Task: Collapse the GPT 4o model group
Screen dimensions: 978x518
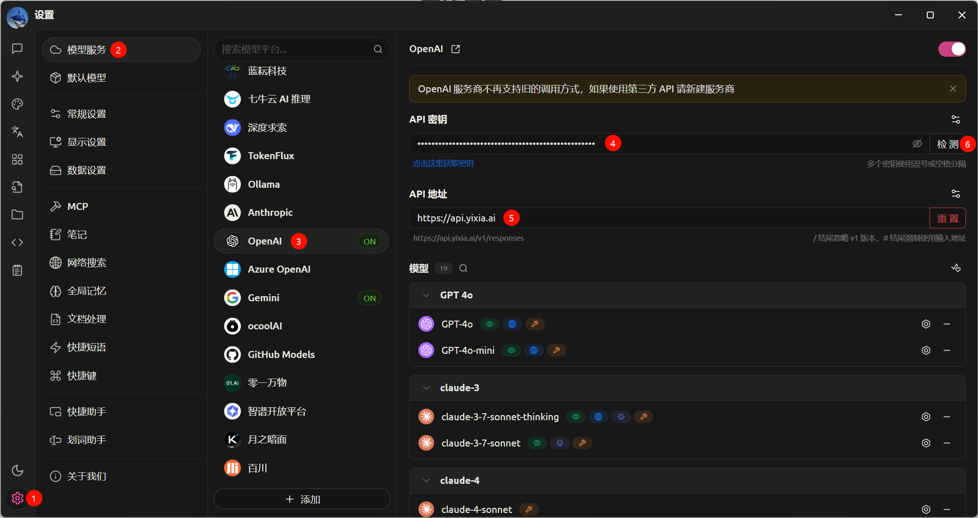Action: point(426,295)
